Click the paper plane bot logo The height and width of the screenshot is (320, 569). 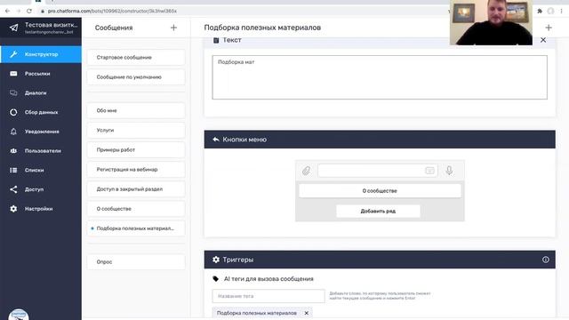coord(13,28)
